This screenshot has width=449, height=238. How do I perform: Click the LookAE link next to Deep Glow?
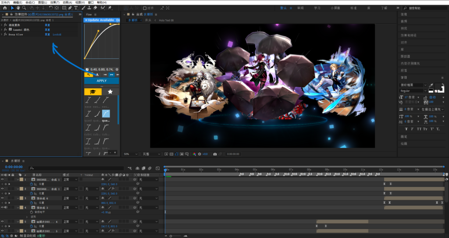coord(57,34)
